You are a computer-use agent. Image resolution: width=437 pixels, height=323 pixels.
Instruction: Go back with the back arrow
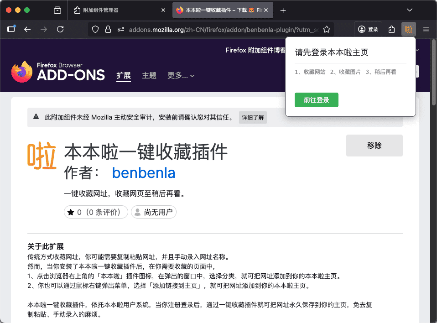pos(27,29)
